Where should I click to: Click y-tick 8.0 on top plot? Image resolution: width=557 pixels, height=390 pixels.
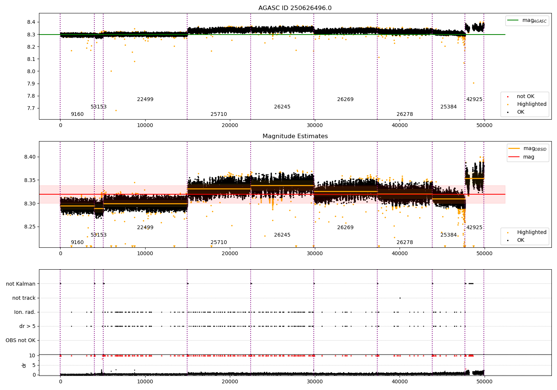point(31,71)
